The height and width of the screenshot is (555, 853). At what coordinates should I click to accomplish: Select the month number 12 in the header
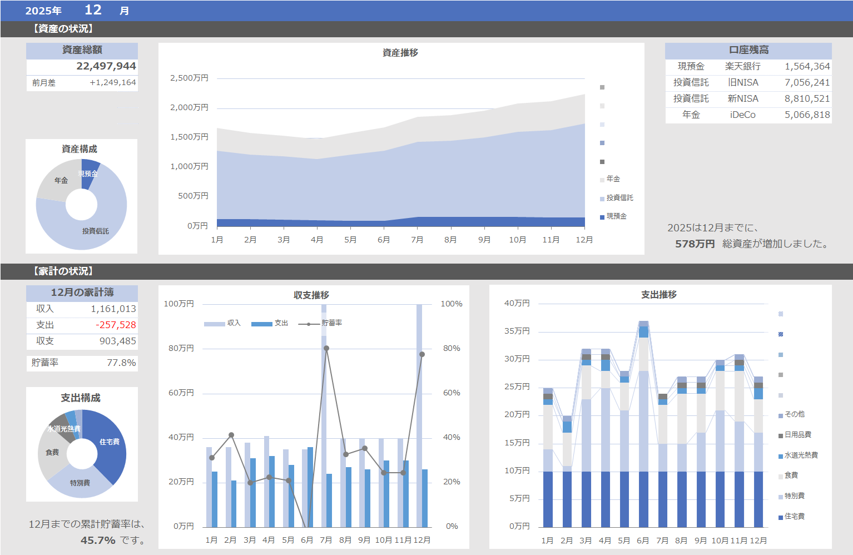[x=93, y=10]
